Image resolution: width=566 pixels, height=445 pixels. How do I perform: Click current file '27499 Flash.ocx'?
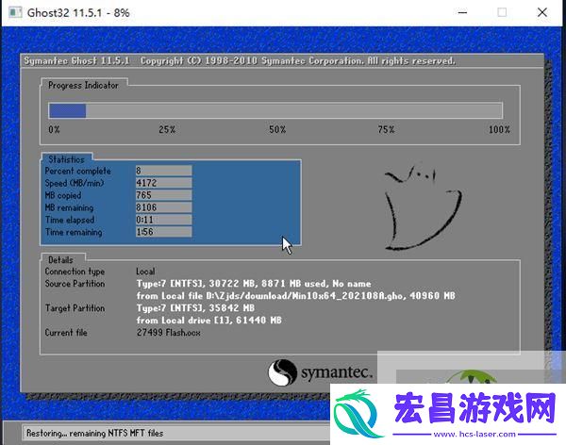tap(168, 333)
